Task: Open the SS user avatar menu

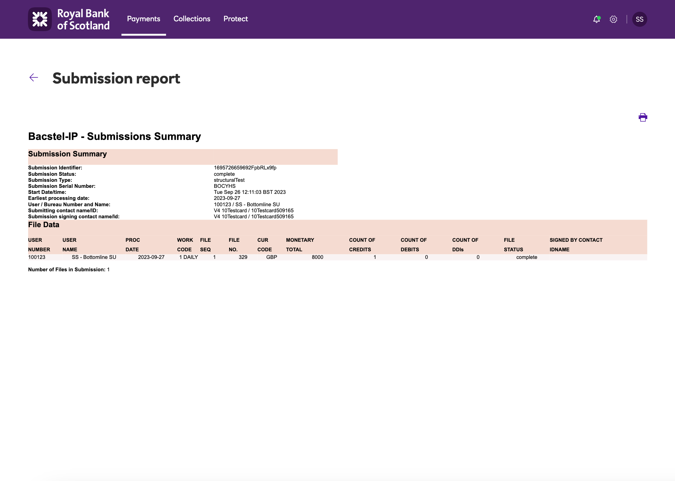Action: pyautogui.click(x=640, y=19)
